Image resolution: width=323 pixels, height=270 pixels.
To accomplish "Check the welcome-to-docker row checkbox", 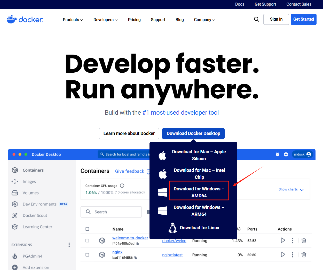I will (87, 241).
